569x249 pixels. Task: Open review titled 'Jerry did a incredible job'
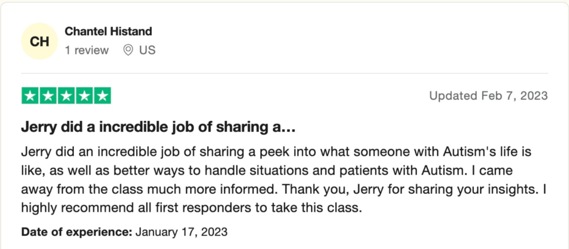[x=158, y=127]
